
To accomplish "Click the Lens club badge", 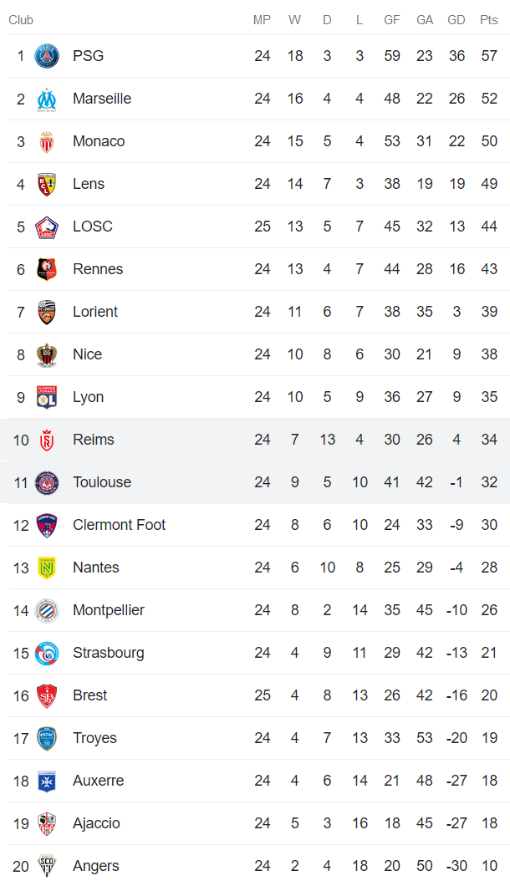I will [47, 184].
